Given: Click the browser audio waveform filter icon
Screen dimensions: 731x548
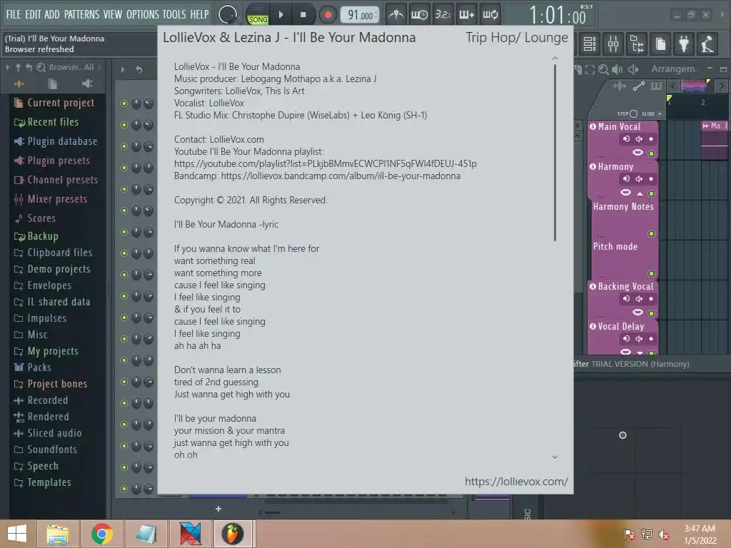Looking at the screenshot, I should (19, 84).
